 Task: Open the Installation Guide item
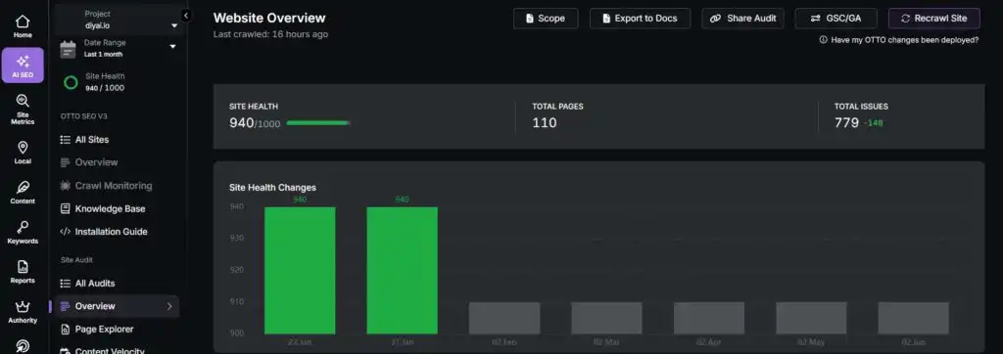104,232
